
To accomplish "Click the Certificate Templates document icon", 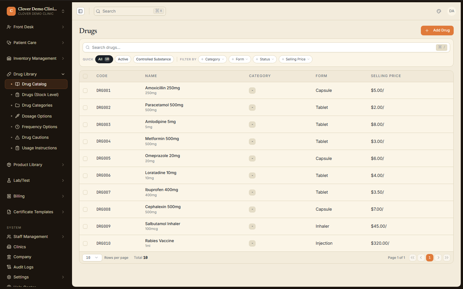I will [9, 212].
